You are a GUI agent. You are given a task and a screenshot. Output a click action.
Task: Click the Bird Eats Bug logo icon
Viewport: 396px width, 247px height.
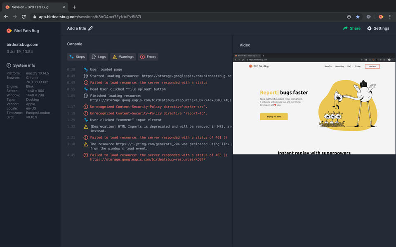(x=9, y=31)
